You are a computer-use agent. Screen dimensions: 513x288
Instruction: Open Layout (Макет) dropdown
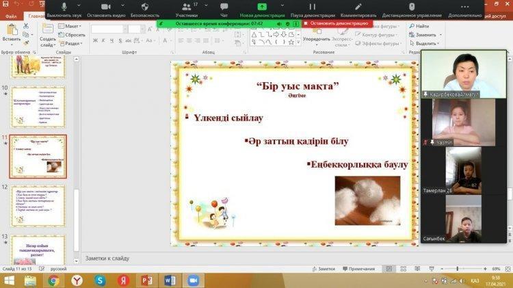click(70, 26)
